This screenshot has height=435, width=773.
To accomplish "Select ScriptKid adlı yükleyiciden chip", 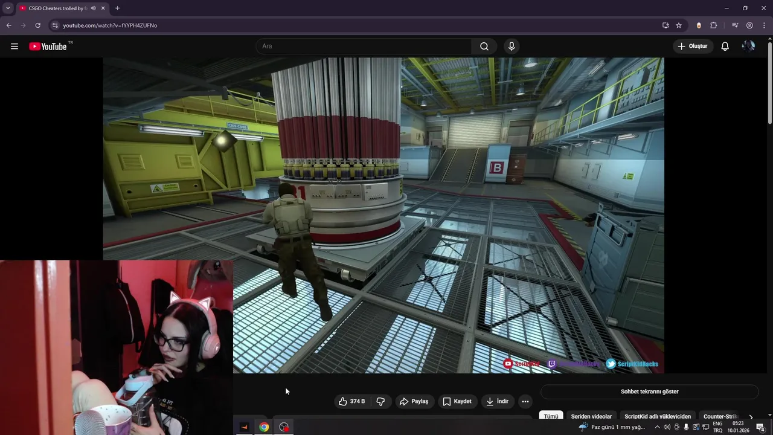I will tap(658, 416).
